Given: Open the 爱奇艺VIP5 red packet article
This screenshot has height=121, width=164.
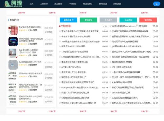Looking at the screenshot, I should click(132, 52).
